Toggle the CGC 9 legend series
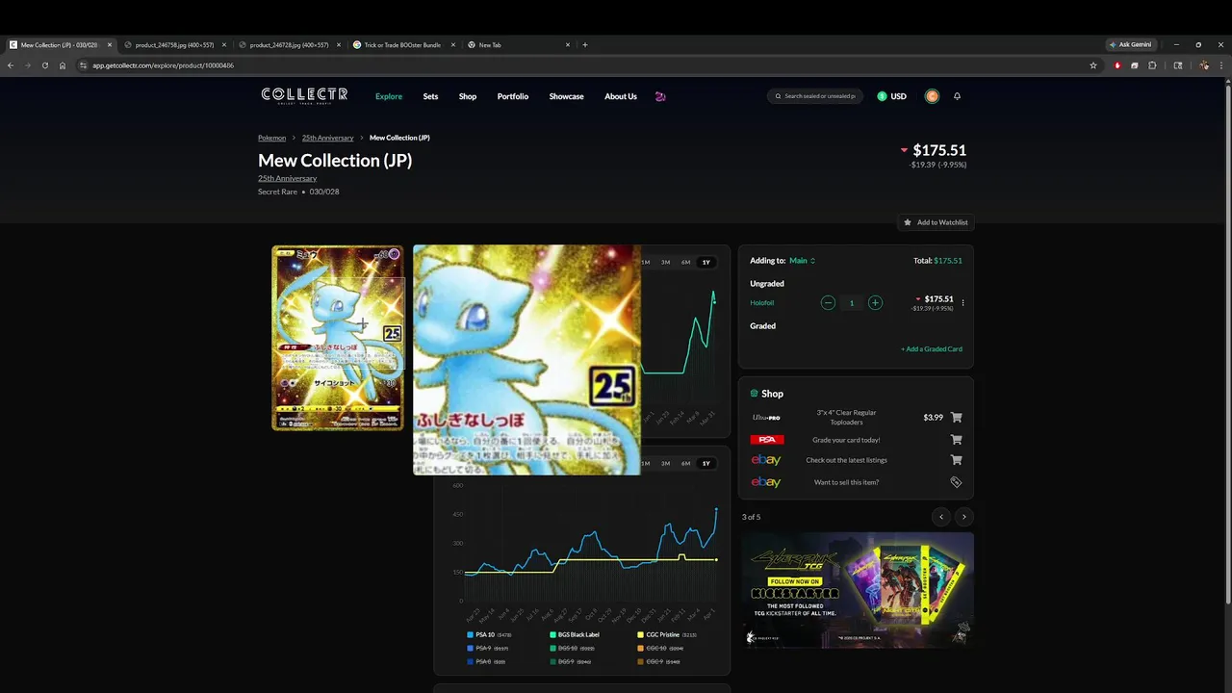 pos(659,662)
